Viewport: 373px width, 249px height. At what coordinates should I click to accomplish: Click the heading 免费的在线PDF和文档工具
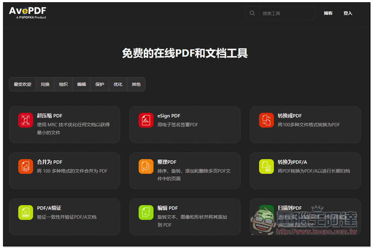[185, 53]
